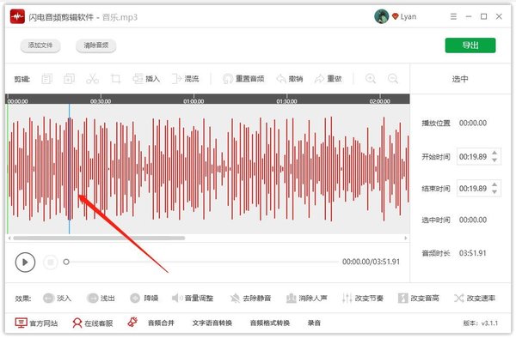The width and height of the screenshot is (516, 338).
Task: Click the Lyan username
Action: (x=408, y=16)
